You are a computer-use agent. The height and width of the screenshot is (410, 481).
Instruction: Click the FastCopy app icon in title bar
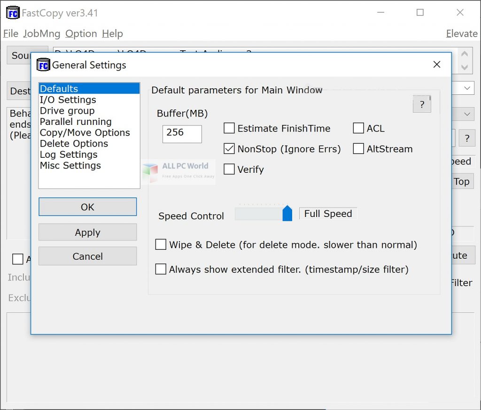[13, 13]
